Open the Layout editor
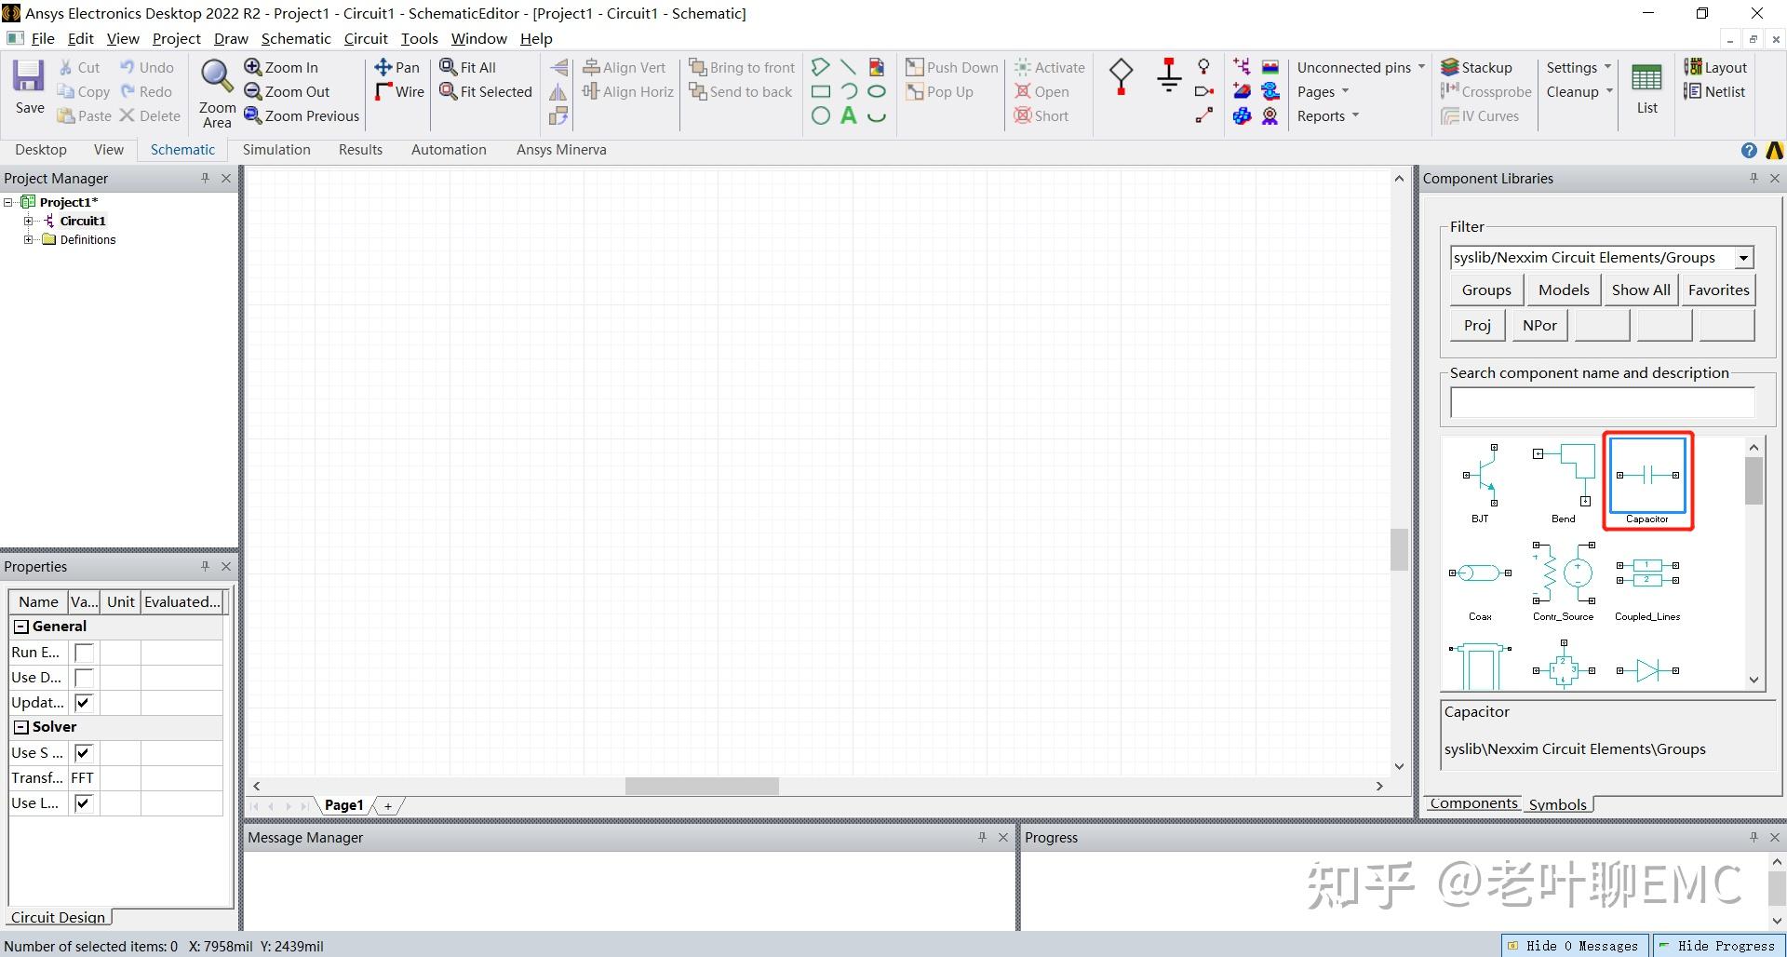Screen dimensions: 1787x957 pos(1715,67)
